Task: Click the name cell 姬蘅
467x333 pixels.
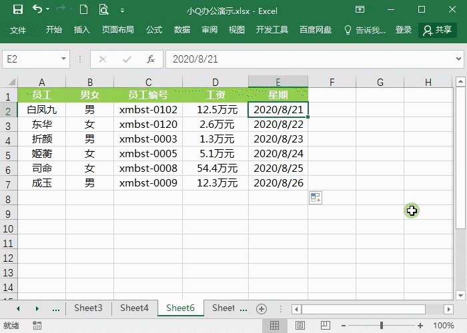Action: tap(41, 154)
